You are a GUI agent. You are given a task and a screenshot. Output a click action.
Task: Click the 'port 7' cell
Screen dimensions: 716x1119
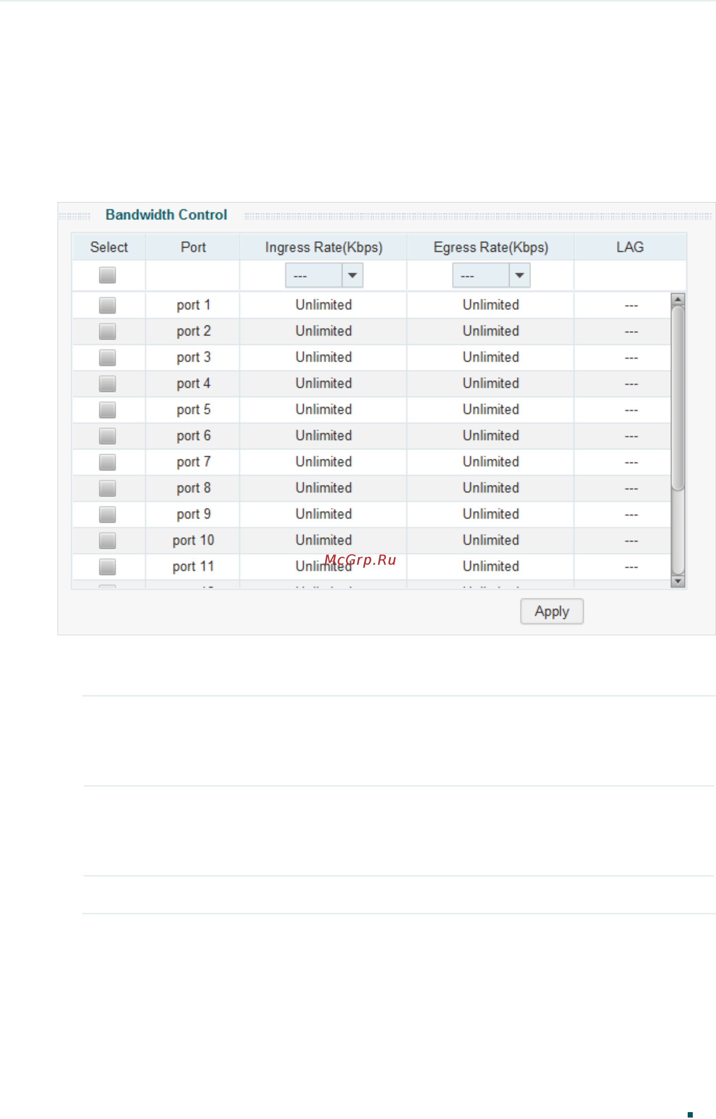[x=193, y=462]
